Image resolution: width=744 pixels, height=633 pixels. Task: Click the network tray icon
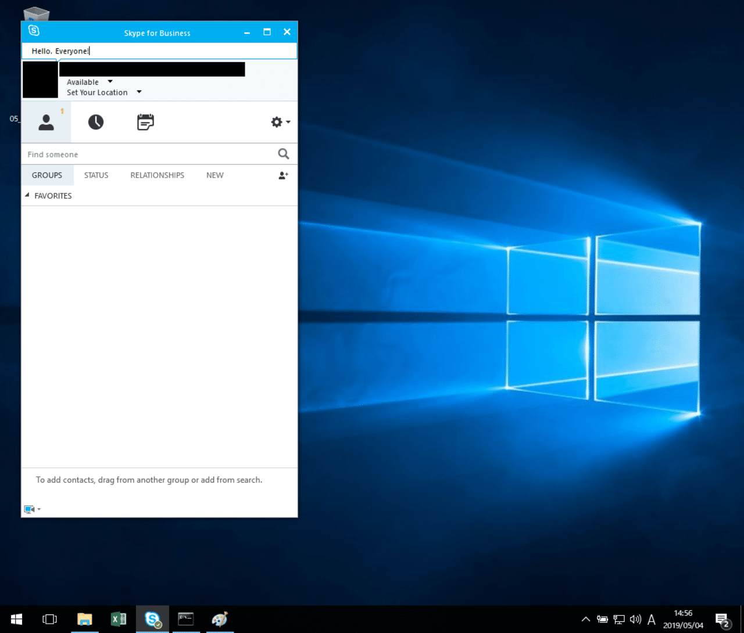(x=620, y=620)
